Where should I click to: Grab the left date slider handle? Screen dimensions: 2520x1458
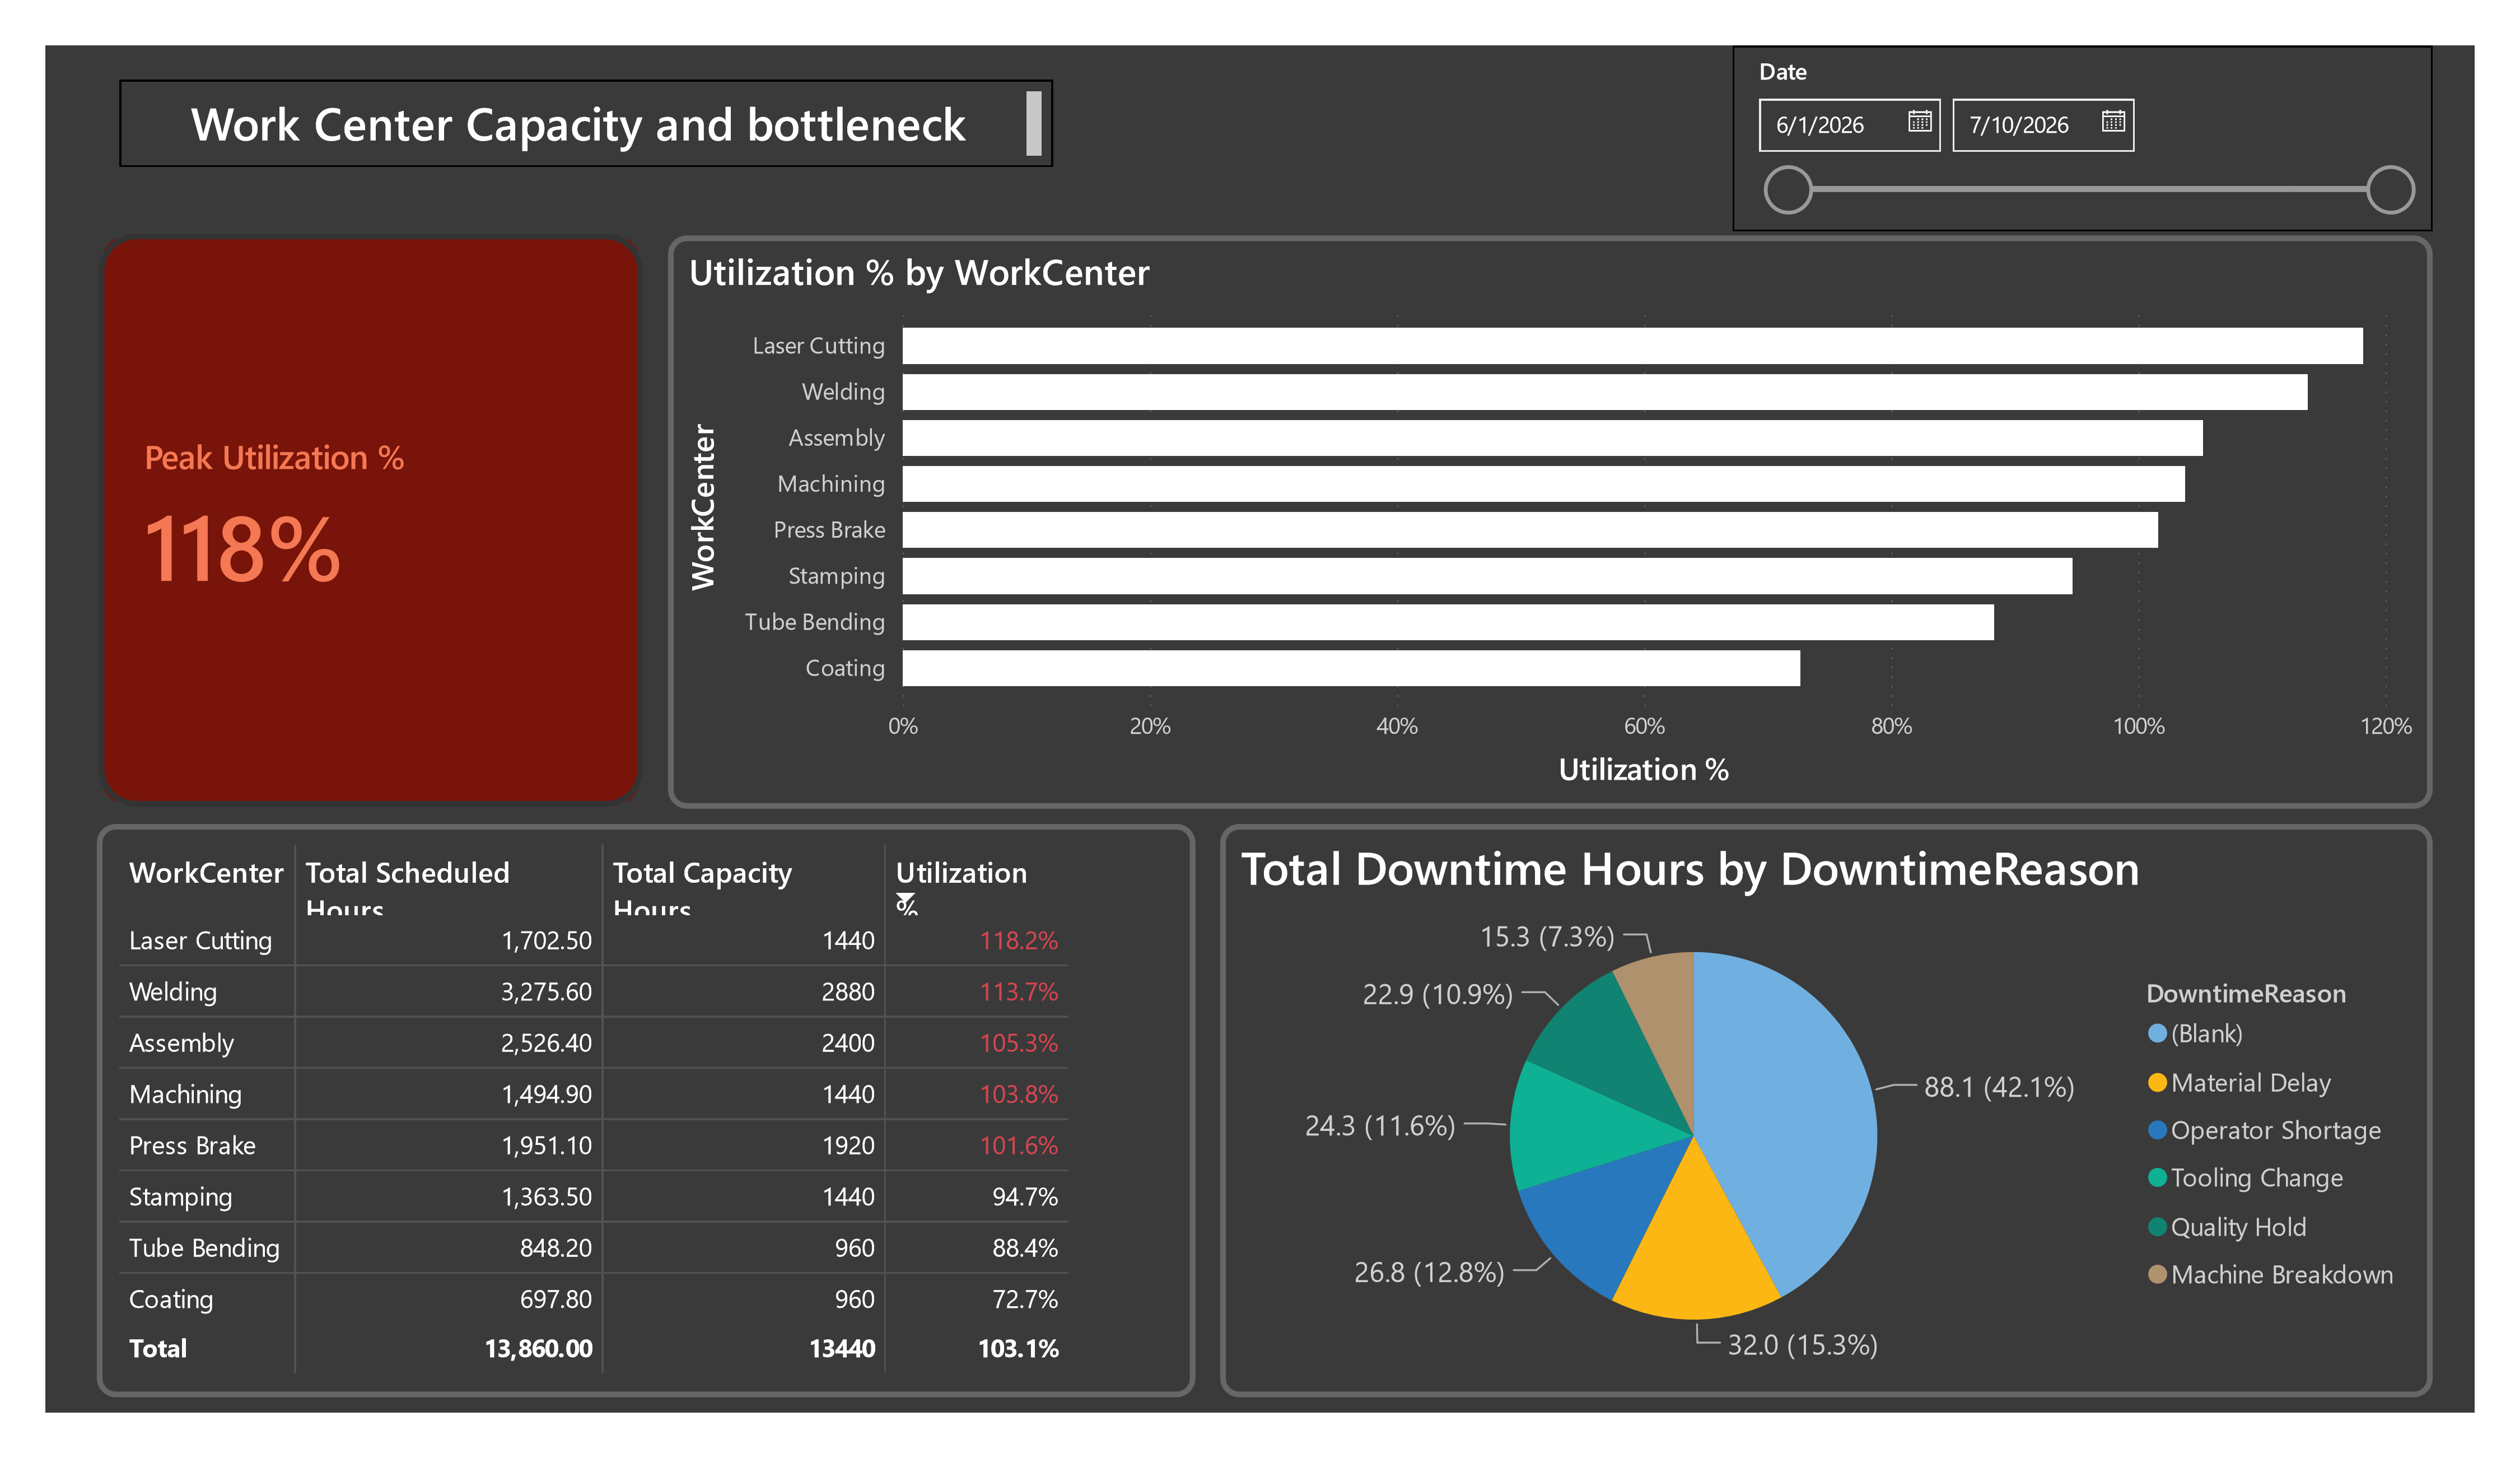[1787, 190]
